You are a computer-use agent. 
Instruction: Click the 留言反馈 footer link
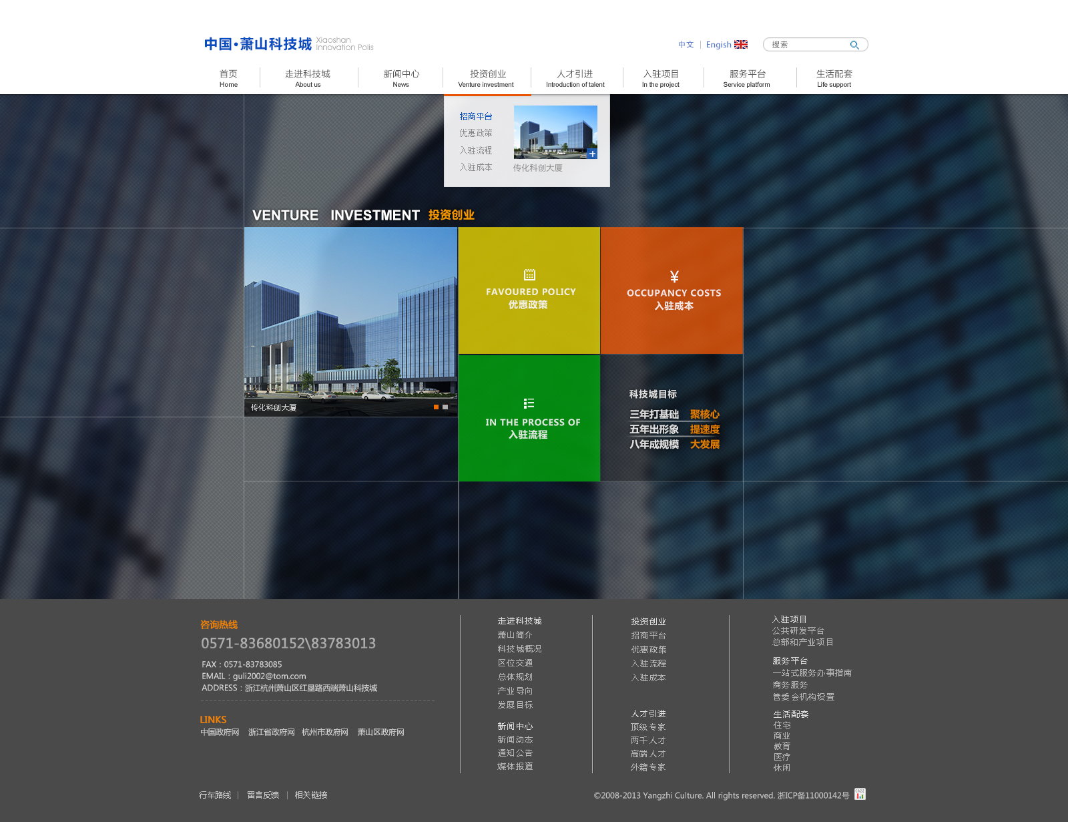pos(263,795)
